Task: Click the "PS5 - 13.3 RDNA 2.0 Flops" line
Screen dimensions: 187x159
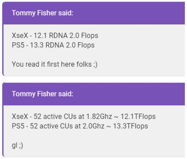Action: [x=53, y=45]
